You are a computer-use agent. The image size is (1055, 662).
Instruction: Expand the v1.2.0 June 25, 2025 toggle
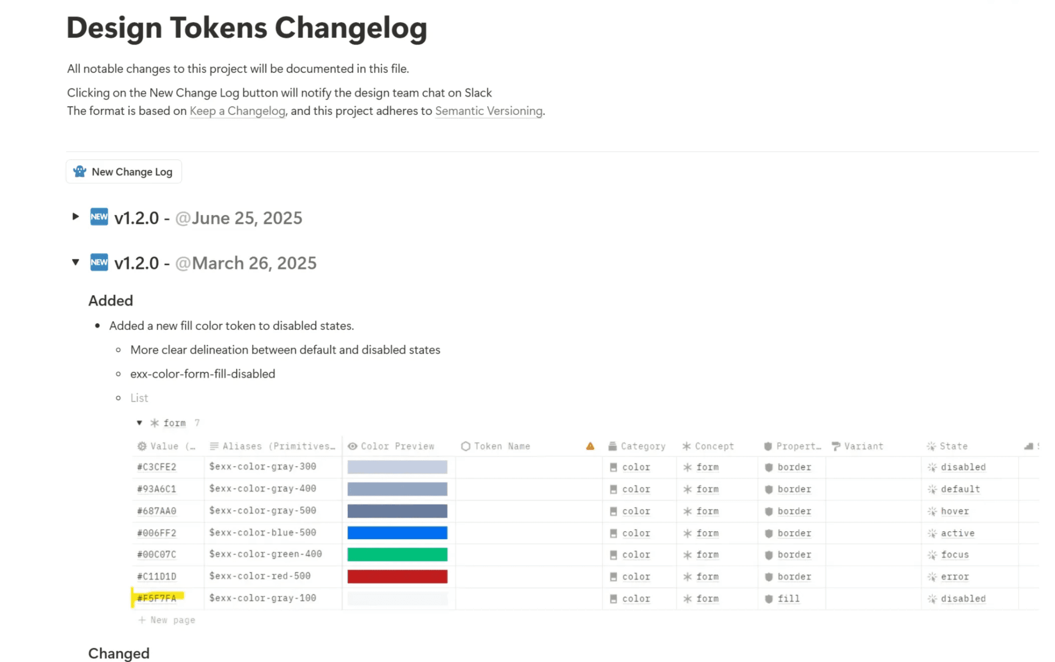tap(75, 217)
